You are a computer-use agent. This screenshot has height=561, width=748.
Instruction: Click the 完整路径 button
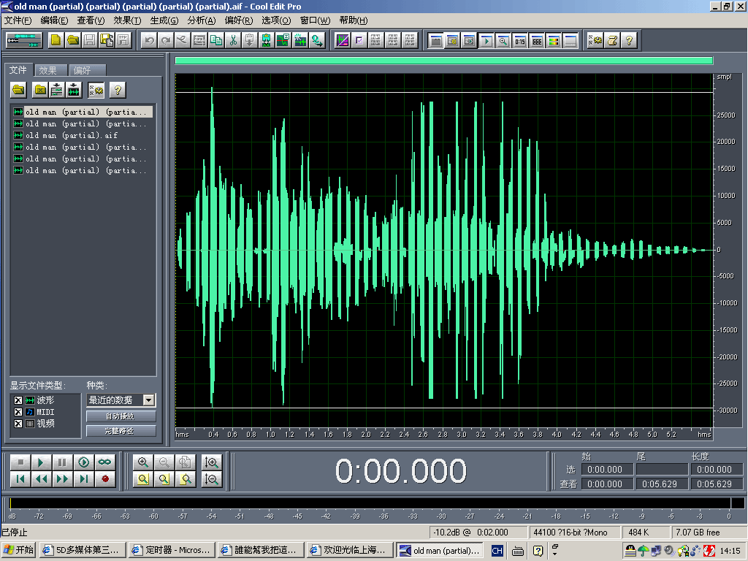(121, 431)
